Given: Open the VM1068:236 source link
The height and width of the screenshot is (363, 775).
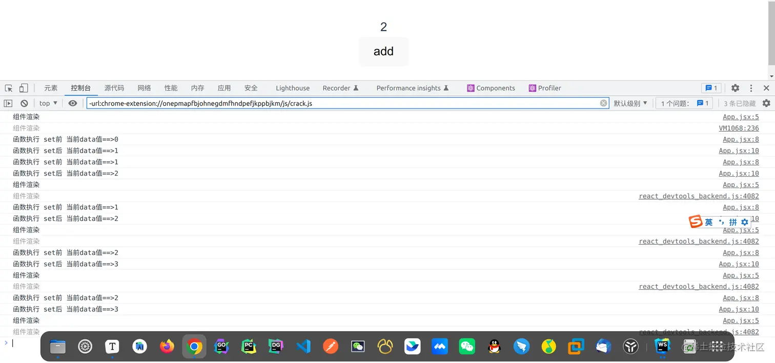Looking at the screenshot, I should point(739,129).
